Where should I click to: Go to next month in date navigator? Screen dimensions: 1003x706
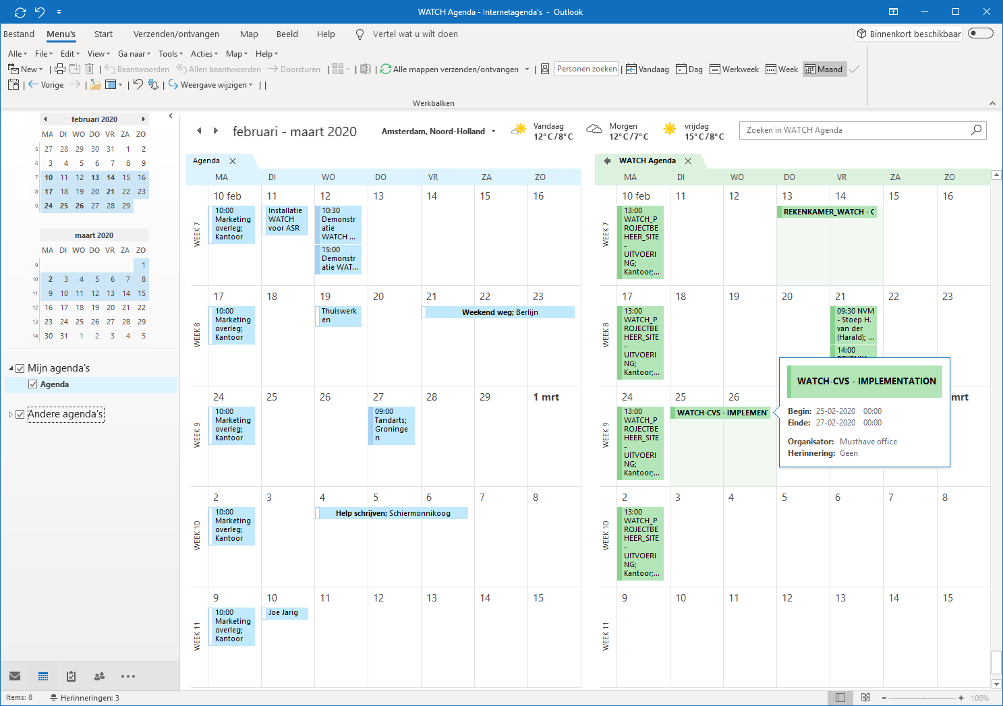[x=143, y=119]
